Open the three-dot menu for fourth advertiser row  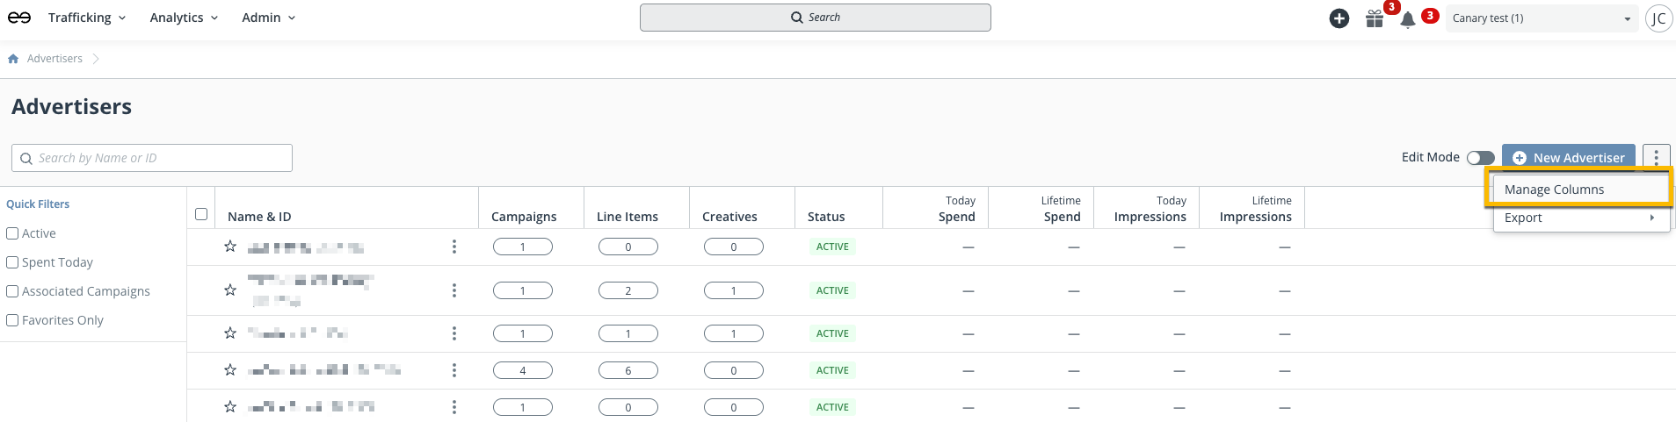[453, 370]
